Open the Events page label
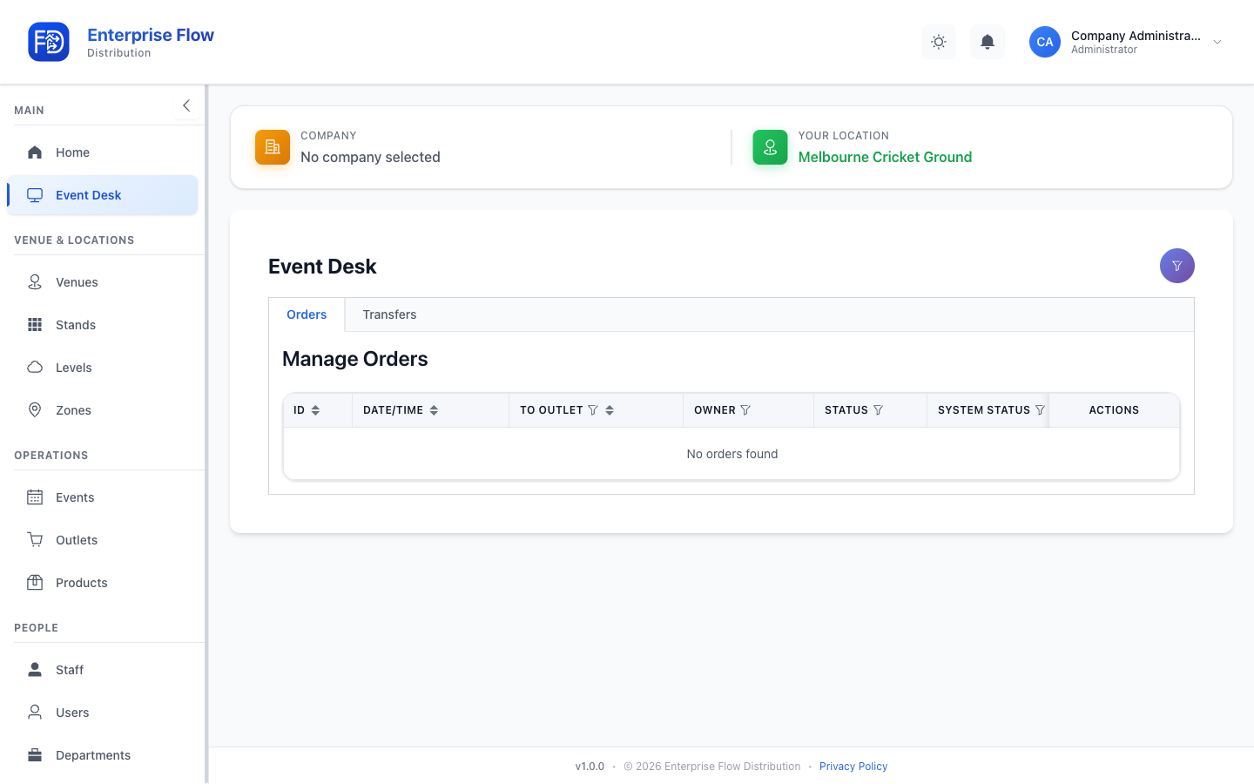The width and height of the screenshot is (1254, 784). (x=75, y=497)
